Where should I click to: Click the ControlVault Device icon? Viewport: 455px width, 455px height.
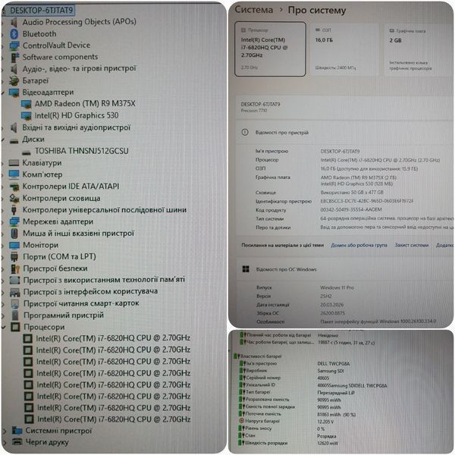coord(14,45)
